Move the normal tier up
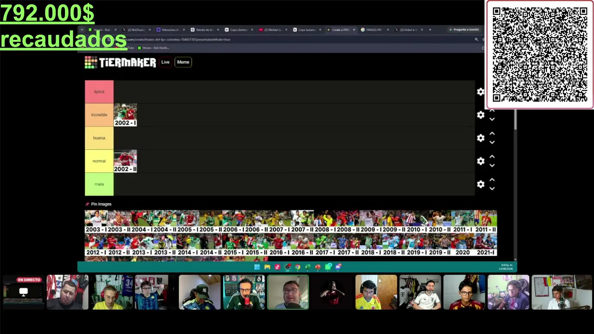The height and width of the screenshot is (334, 594). click(492, 157)
